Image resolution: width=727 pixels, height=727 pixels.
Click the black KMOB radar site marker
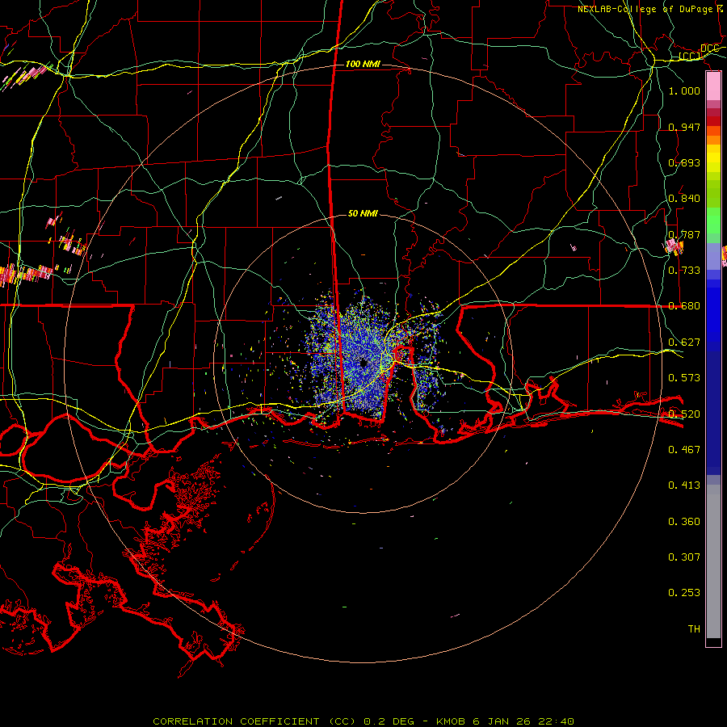coord(363,363)
